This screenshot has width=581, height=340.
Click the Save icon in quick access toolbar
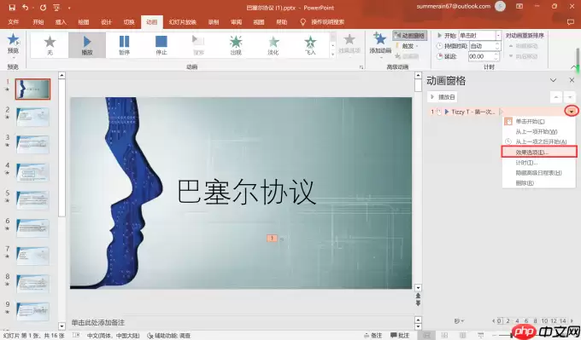12,7
